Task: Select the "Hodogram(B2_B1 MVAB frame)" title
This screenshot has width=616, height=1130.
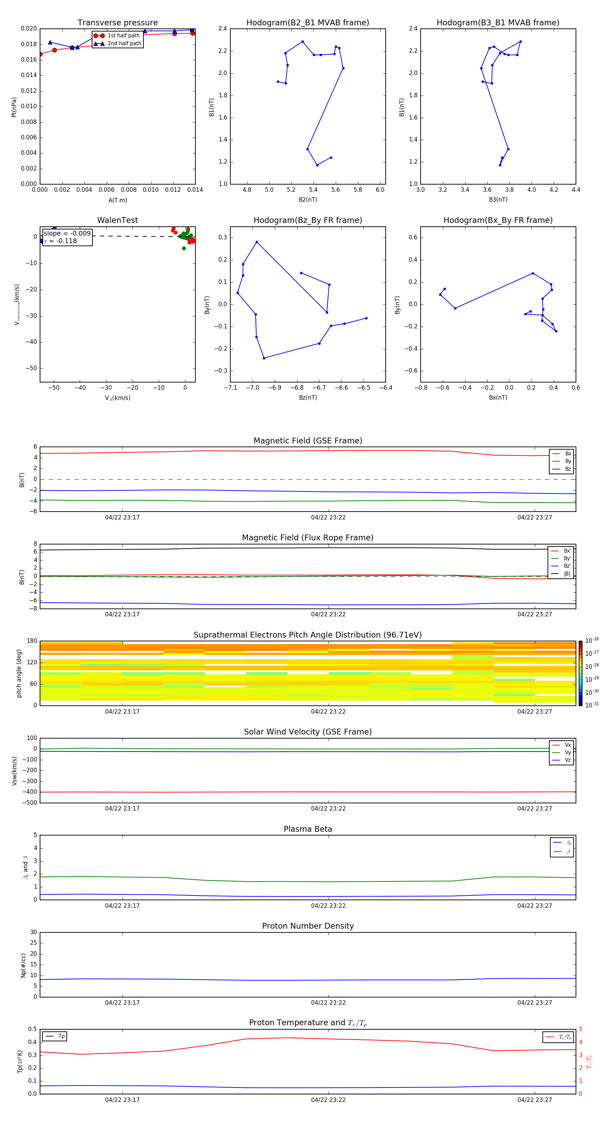Action: pyautogui.click(x=308, y=23)
